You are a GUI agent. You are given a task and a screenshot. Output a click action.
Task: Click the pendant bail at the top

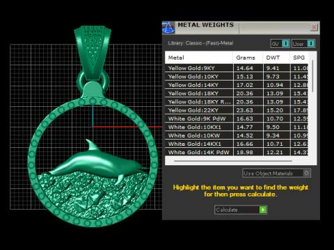[93, 52]
